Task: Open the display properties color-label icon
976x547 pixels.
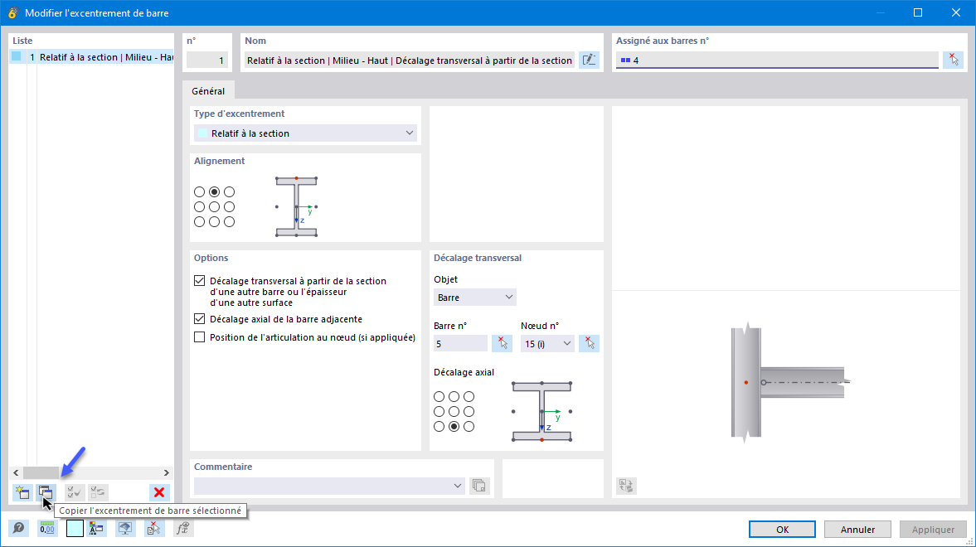Action: [96, 529]
